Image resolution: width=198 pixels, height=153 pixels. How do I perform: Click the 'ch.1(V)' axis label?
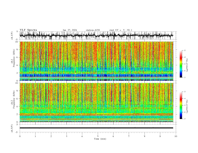tap(12, 35)
